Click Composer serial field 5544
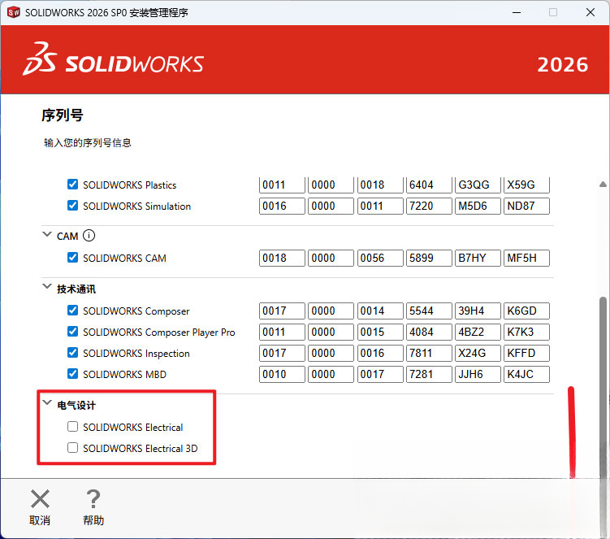 429,311
